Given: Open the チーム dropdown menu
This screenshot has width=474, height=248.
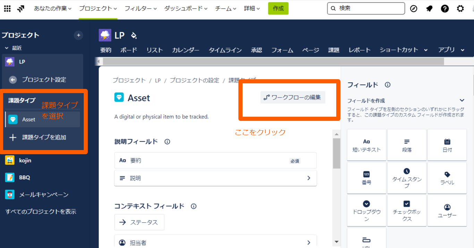Looking at the screenshot, I should tap(226, 9).
